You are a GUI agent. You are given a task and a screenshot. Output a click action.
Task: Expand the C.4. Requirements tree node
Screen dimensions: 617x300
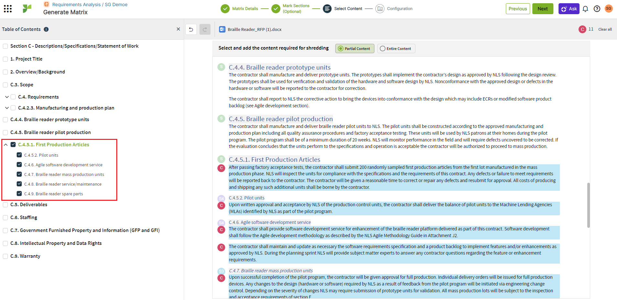coord(7,97)
